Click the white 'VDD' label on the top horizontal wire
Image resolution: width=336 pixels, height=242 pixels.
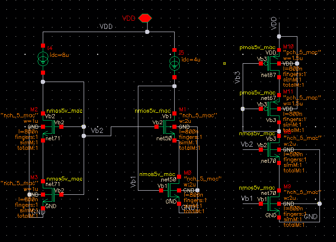coord(106,27)
